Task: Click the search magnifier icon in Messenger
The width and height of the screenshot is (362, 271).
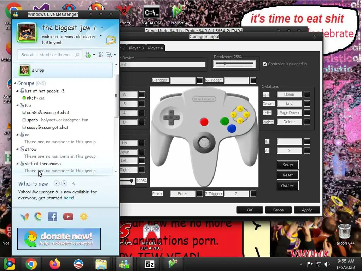Action: (x=77, y=55)
